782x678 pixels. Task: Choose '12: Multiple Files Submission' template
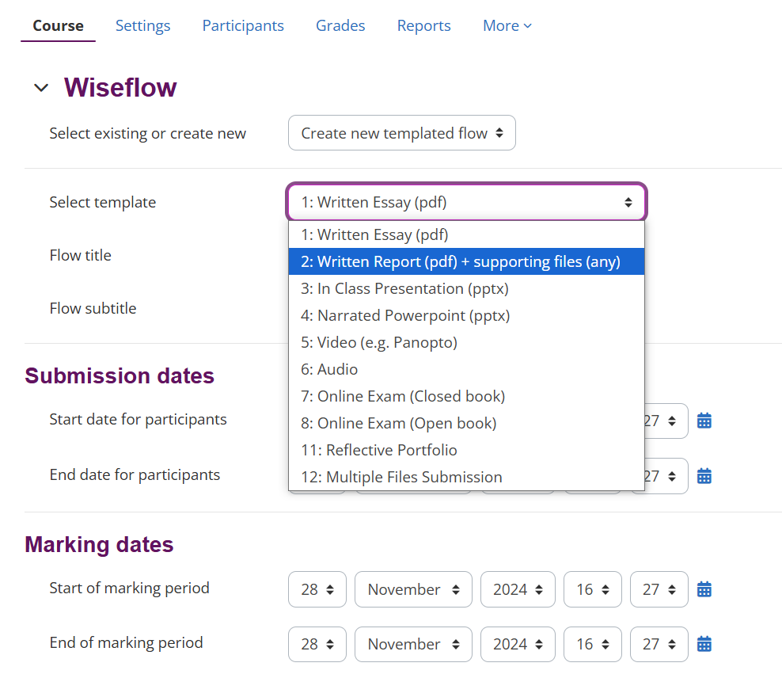pos(466,477)
